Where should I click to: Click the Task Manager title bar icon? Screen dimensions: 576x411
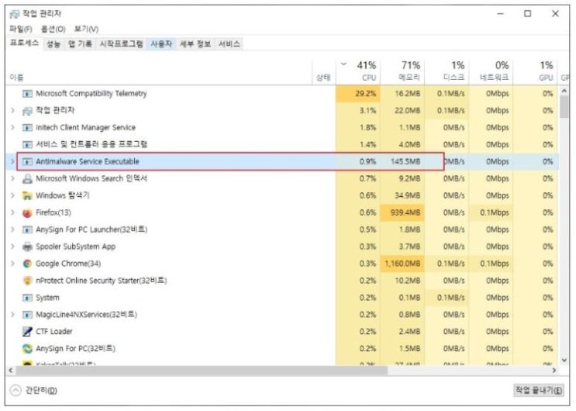[x=15, y=14]
